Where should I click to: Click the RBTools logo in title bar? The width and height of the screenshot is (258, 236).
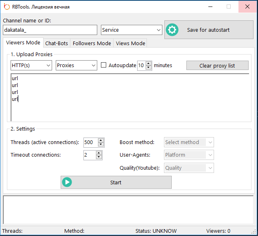click(6, 7)
